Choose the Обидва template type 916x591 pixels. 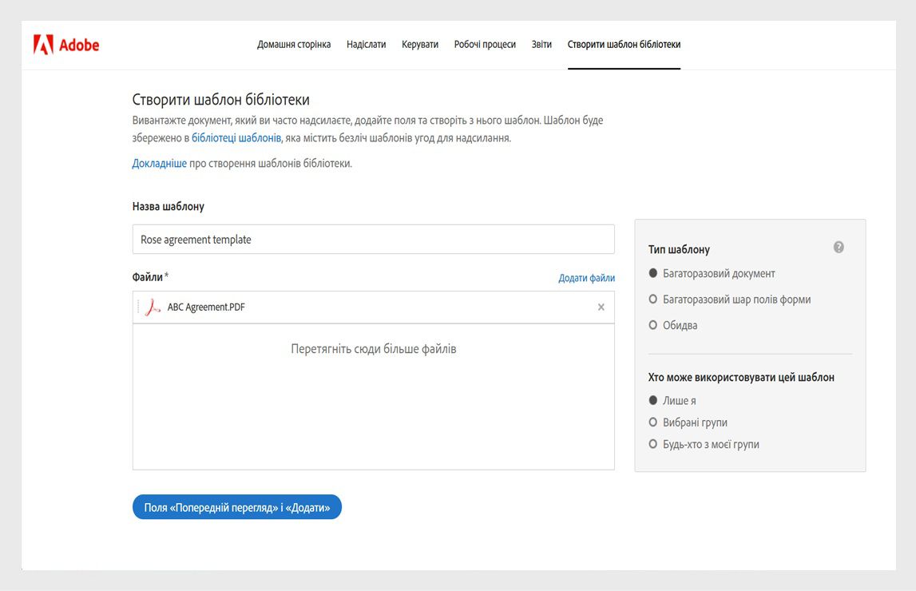pos(653,325)
